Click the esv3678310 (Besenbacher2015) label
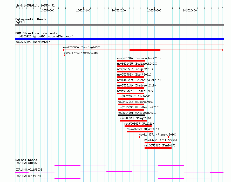This screenshot has height=182, width=231. [139, 58]
